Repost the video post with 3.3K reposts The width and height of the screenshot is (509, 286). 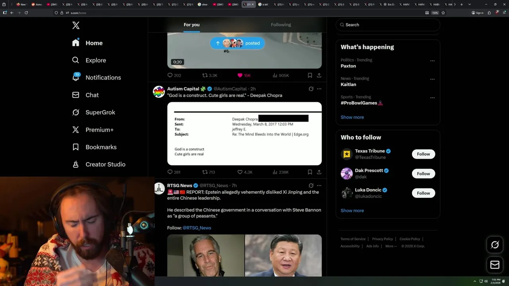click(210, 75)
